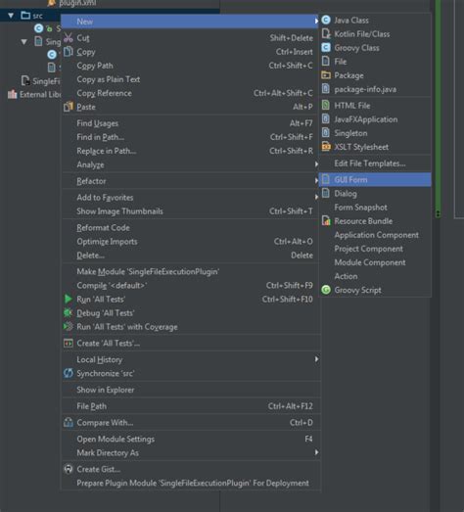
Task: Select Reformat Code
Action: click(103, 227)
